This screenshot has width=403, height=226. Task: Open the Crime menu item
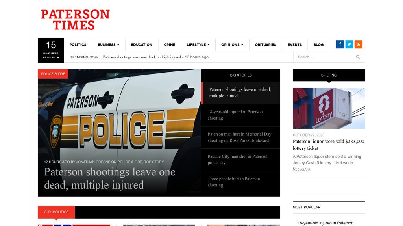coord(169,45)
